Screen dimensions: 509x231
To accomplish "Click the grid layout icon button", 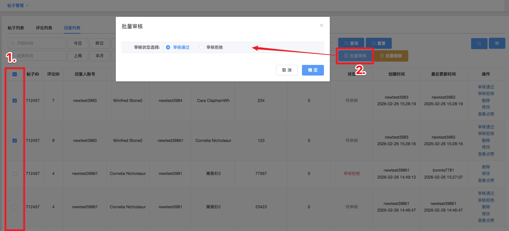I will [497, 43].
